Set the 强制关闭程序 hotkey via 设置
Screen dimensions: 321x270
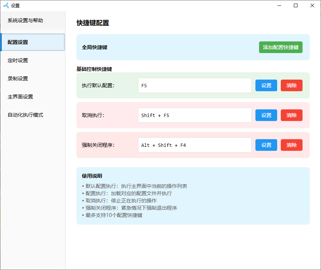click(x=266, y=145)
